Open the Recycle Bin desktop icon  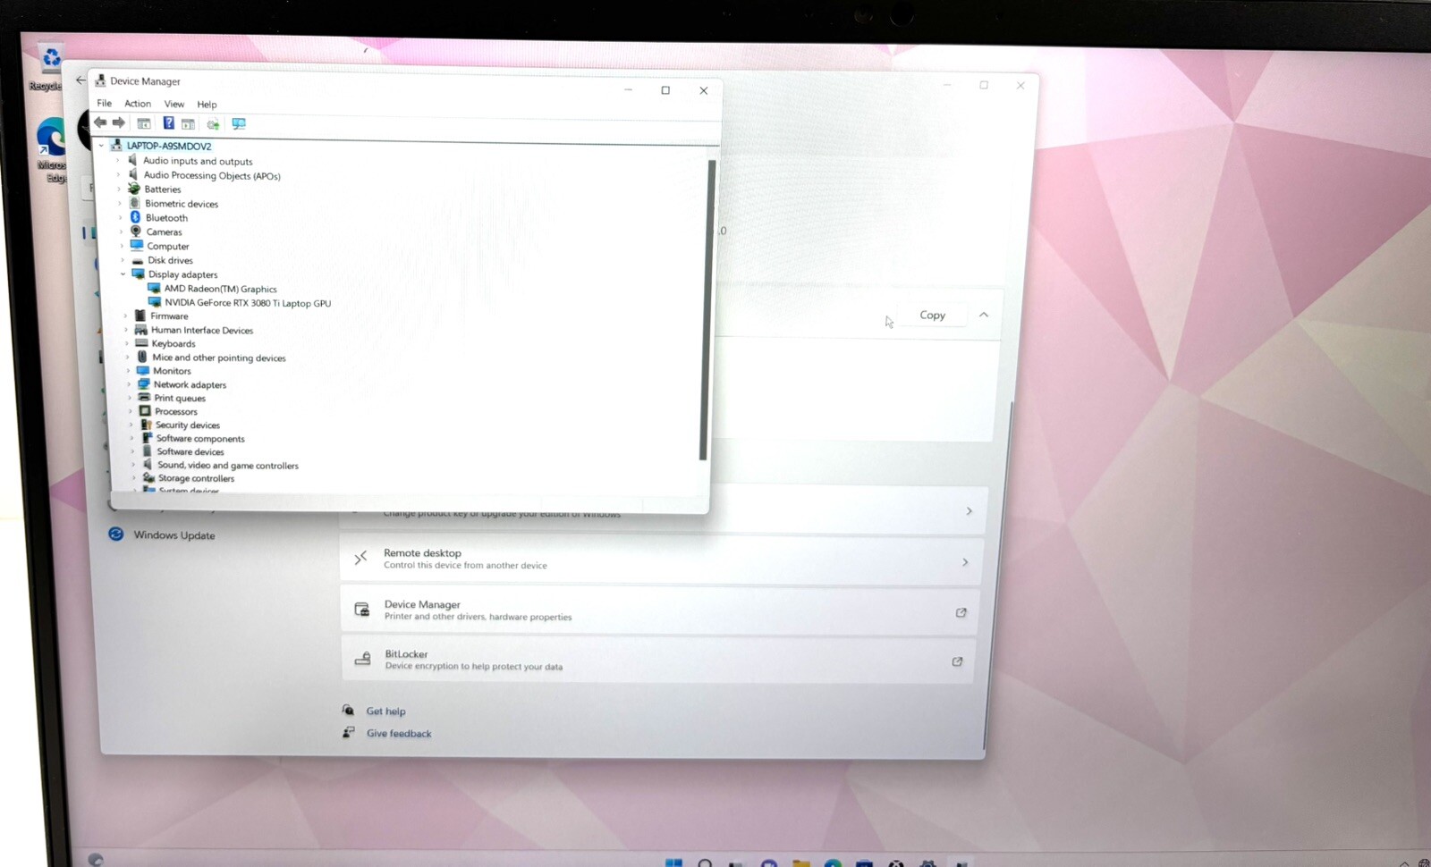(x=51, y=68)
